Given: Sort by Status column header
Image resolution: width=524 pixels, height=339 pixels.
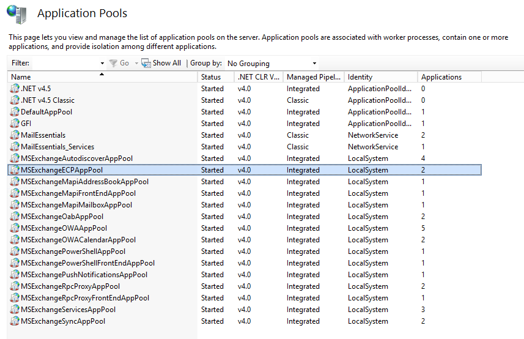Looking at the screenshot, I should pos(211,77).
